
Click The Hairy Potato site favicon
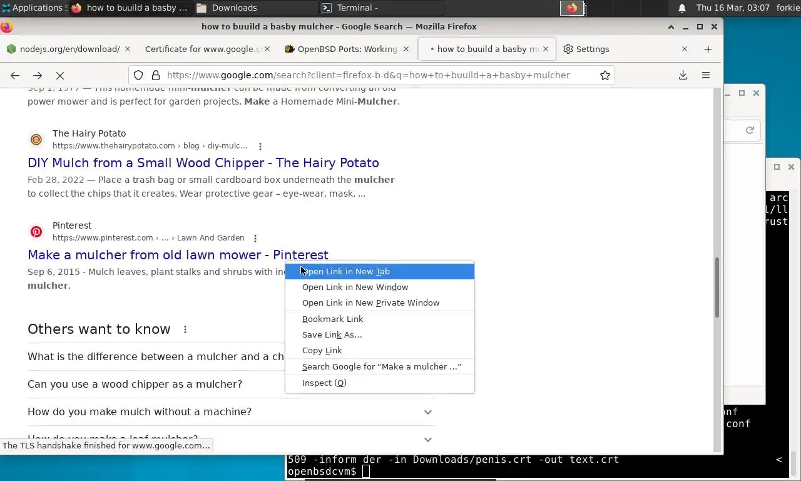(36, 140)
